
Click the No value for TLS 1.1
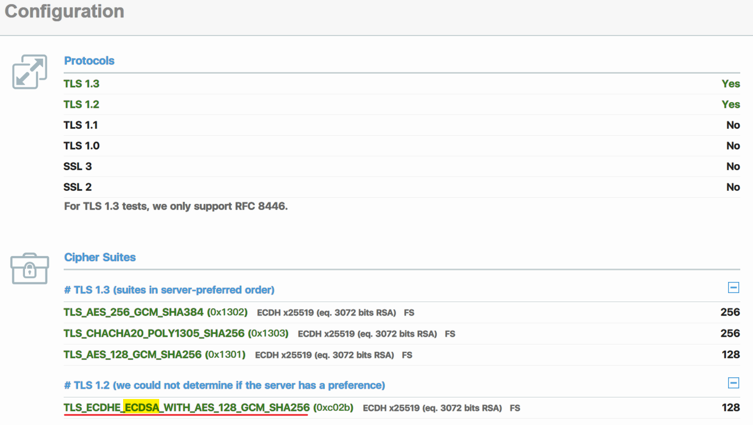[733, 125]
